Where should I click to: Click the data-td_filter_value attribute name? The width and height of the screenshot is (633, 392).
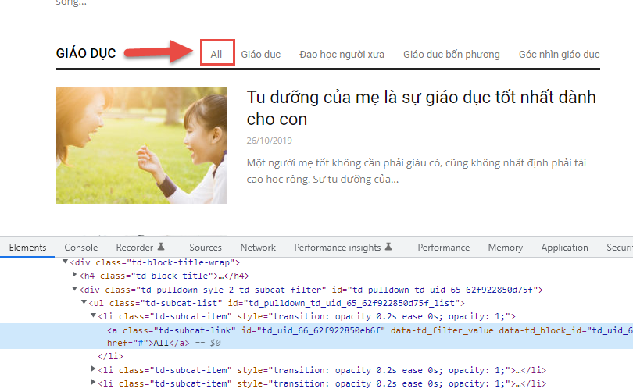click(x=442, y=330)
